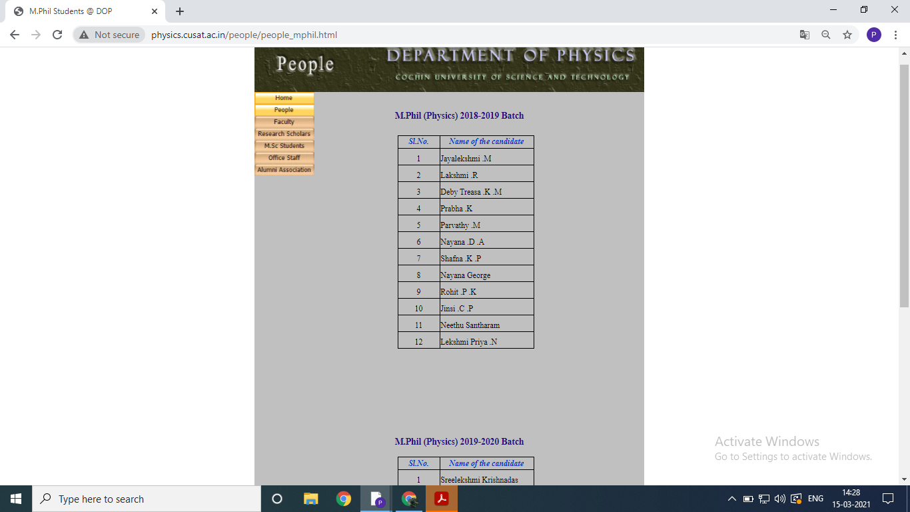Click the name Sreelekshmi Krishnadas
Viewport: 910px width, 512px height.
click(x=479, y=480)
